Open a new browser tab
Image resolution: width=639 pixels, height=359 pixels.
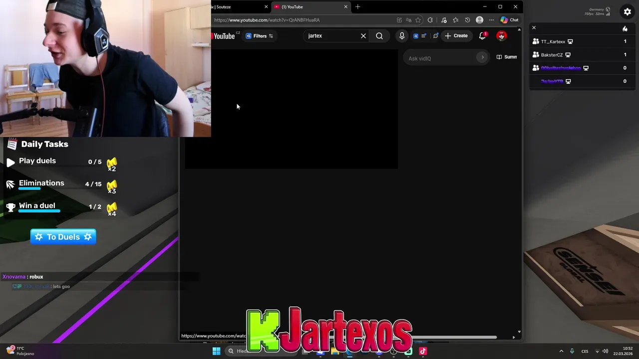357,7
